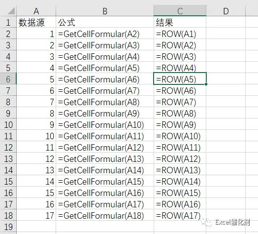Select row 14 header

click(8, 170)
